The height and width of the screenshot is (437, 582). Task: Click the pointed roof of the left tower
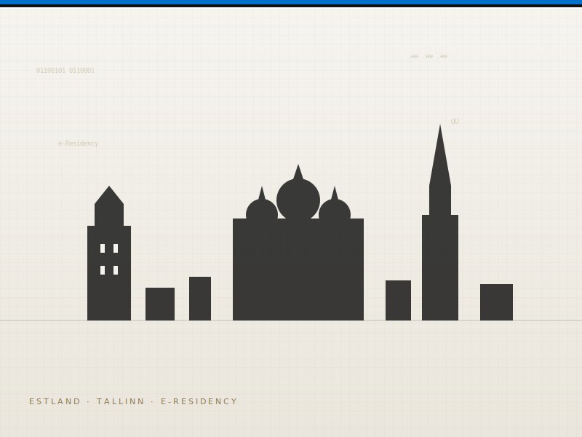coord(109,197)
